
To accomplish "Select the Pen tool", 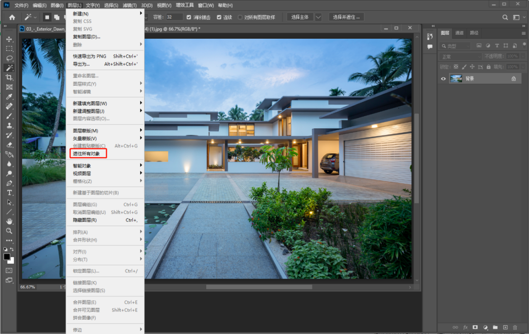I will coord(9,183).
